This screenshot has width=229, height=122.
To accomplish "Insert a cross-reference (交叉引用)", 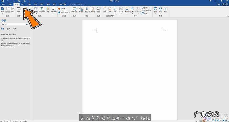I will click(92, 10).
